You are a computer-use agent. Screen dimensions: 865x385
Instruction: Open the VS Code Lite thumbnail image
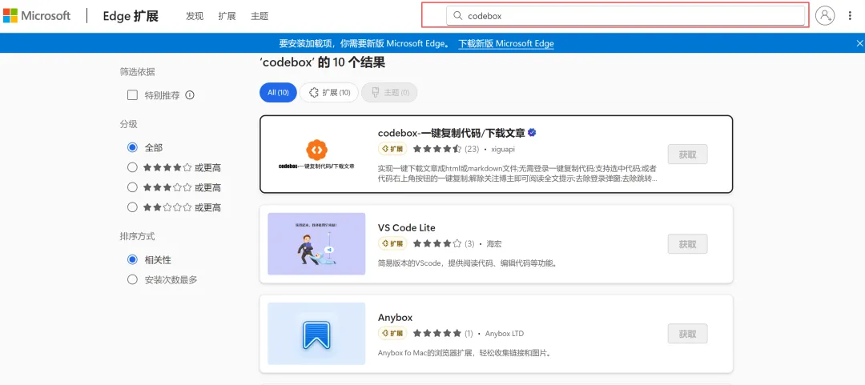316,244
